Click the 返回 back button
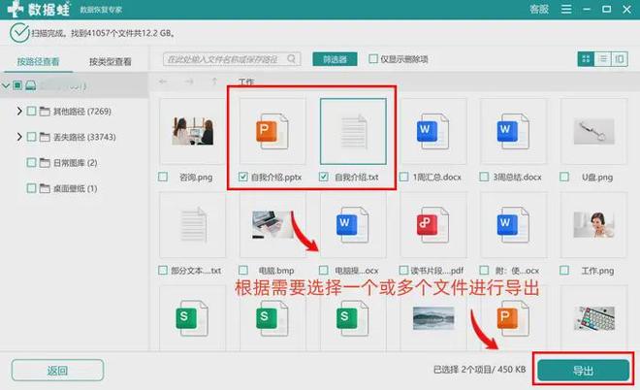The image size is (640, 390). [57, 371]
